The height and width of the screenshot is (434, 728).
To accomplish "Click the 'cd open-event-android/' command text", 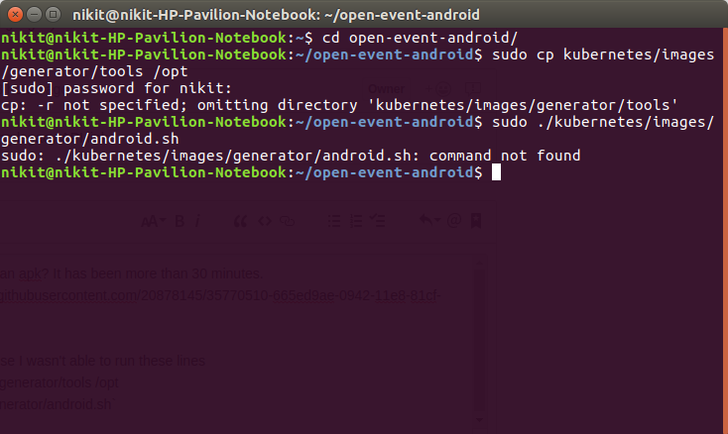I will (420, 38).
